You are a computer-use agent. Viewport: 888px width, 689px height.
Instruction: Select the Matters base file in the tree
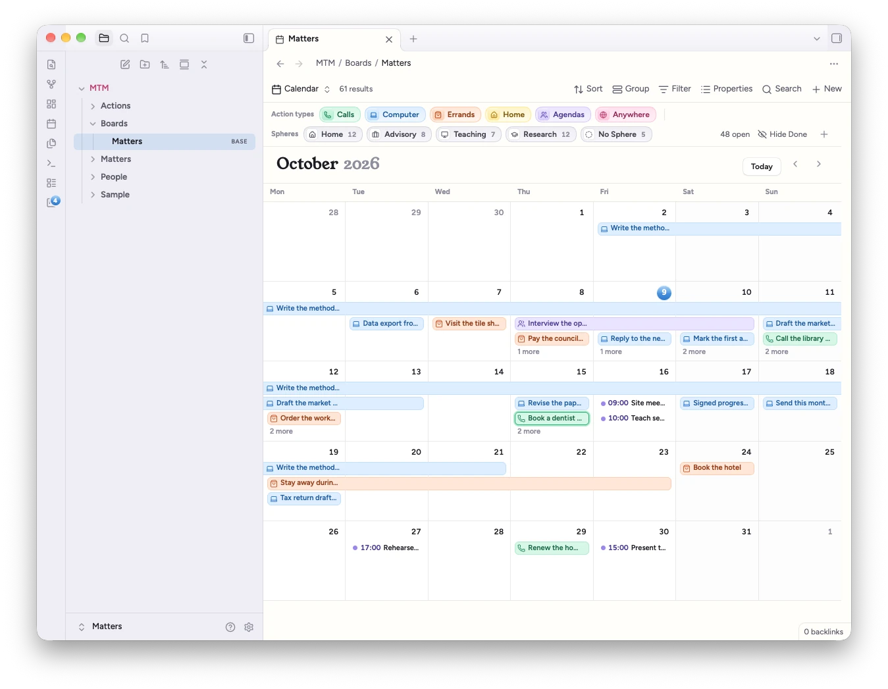coord(165,141)
